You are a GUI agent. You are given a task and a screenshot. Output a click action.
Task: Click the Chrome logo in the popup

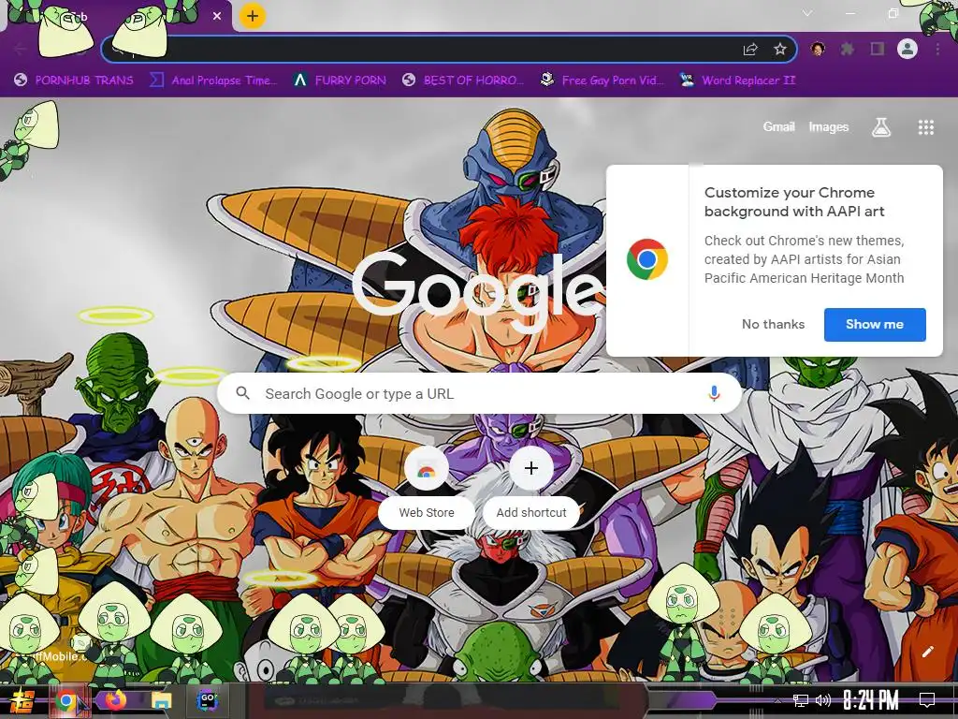pos(647,259)
